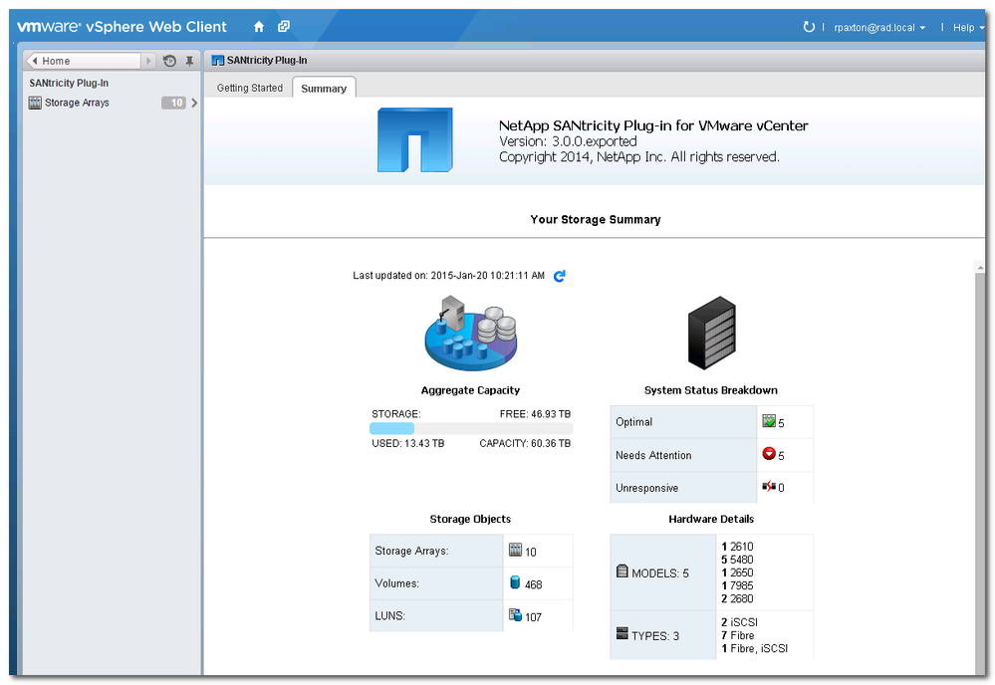Click the 'TYPES: 3' label
The height and width of the screenshot is (685, 995).
point(655,636)
